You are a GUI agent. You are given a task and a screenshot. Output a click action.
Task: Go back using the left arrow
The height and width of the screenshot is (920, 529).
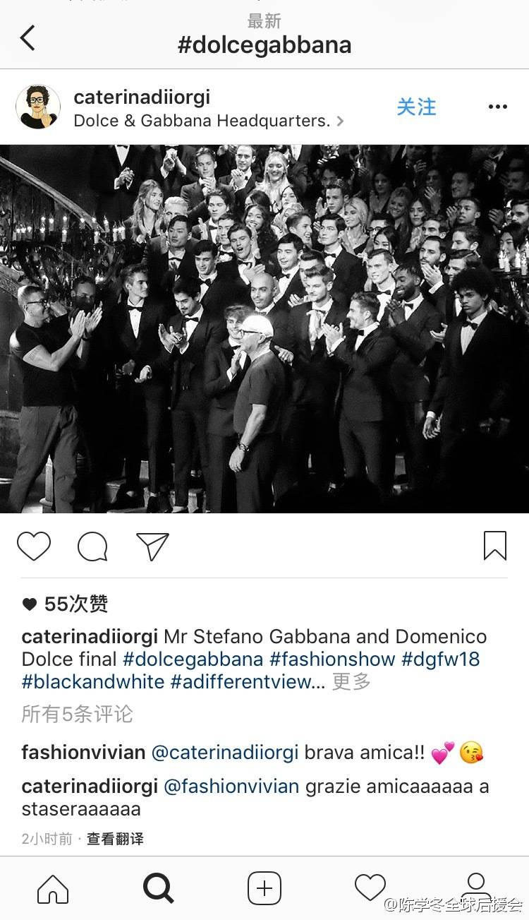point(28,38)
